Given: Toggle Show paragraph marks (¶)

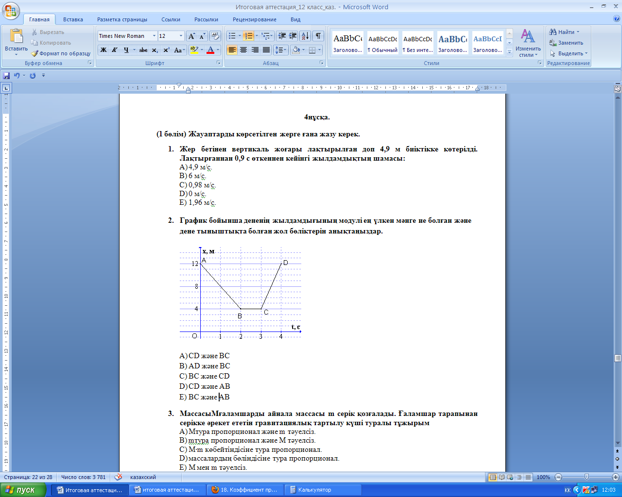Looking at the screenshot, I should coord(318,36).
